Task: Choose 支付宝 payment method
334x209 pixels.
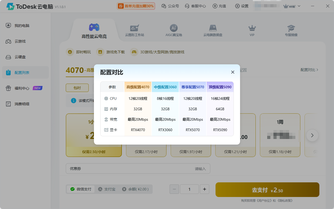Action: coord(107,189)
